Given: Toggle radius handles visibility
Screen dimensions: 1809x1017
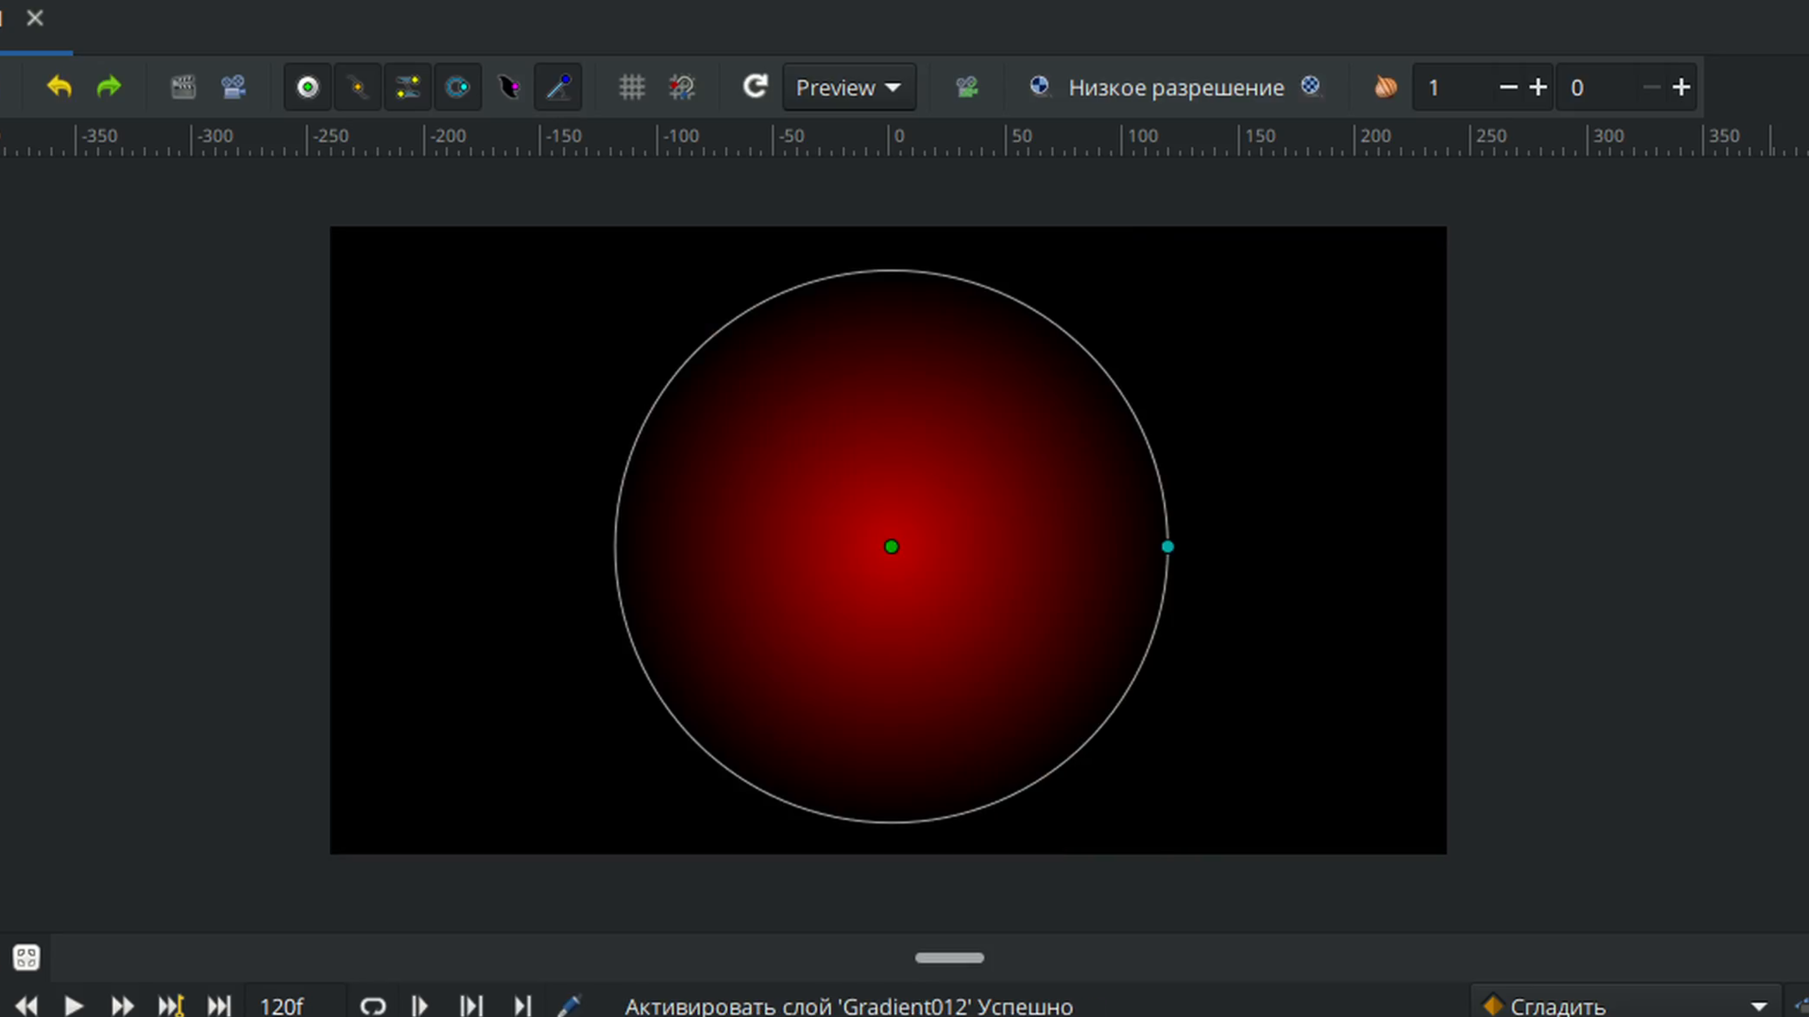Looking at the screenshot, I should point(458,87).
